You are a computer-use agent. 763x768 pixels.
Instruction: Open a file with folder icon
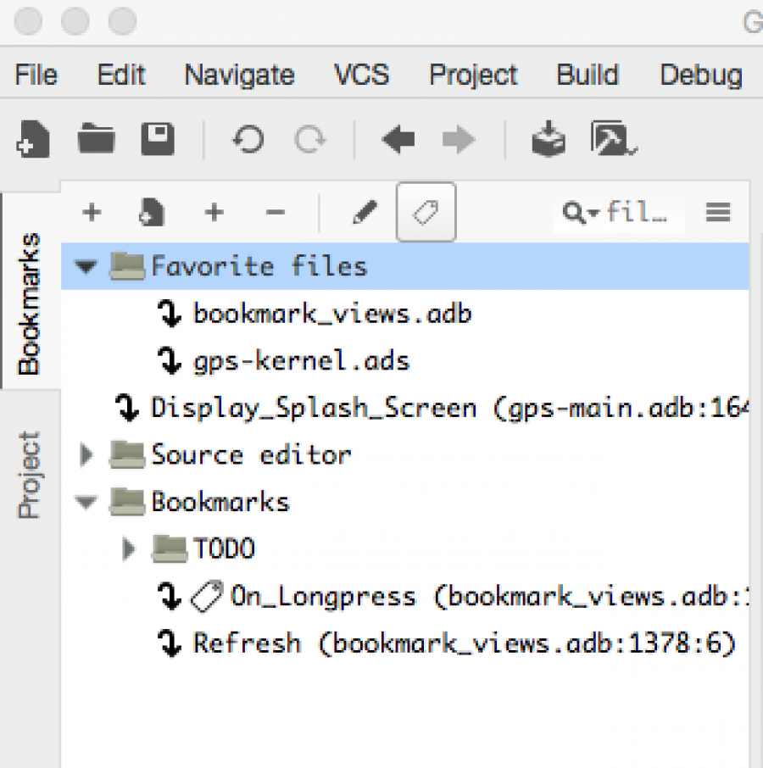[x=97, y=139]
